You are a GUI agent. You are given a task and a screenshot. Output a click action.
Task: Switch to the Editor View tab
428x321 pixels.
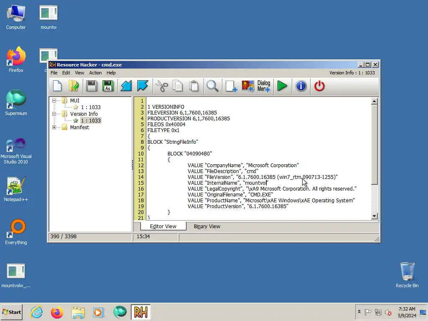tap(163, 226)
